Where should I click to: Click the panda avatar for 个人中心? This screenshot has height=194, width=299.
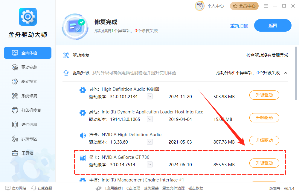click(199, 6)
